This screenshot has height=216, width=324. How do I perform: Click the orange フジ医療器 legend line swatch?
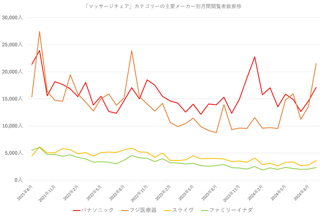click(x=125, y=210)
